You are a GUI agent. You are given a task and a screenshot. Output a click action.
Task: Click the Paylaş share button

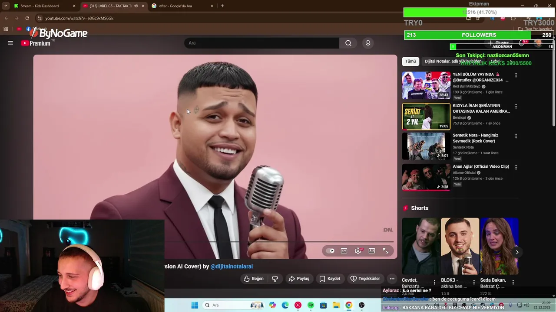pos(299,279)
